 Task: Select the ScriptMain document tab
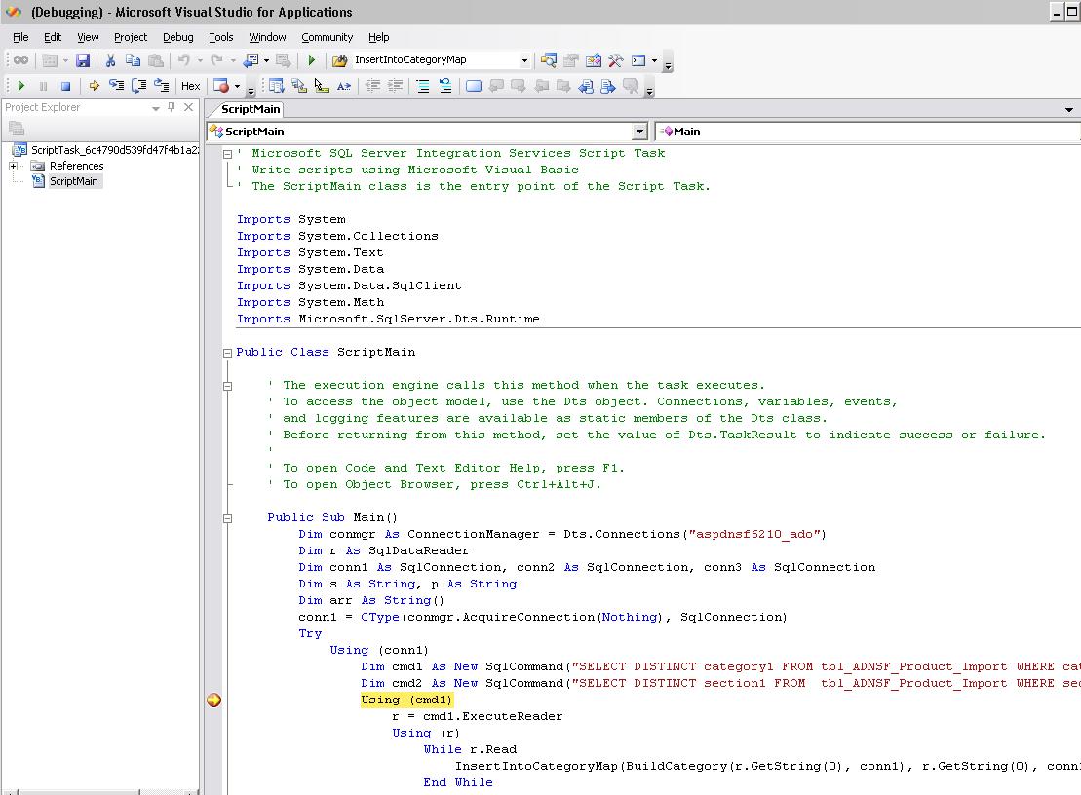pos(251,109)
